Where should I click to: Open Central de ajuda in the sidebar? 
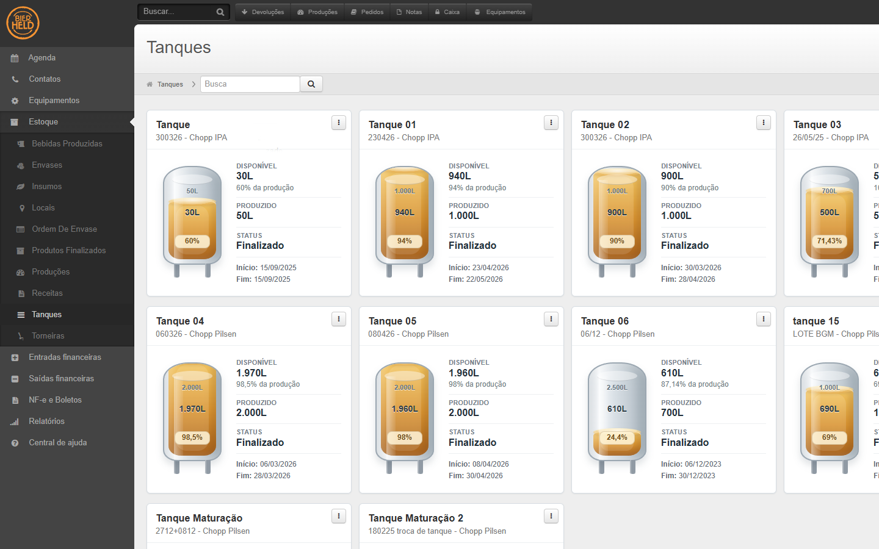(x=67, y=443)
